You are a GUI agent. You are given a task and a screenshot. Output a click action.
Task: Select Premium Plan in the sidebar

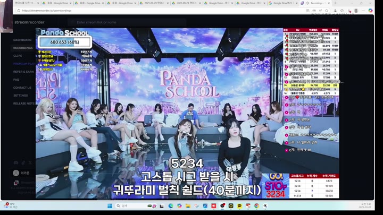(24, 64)
